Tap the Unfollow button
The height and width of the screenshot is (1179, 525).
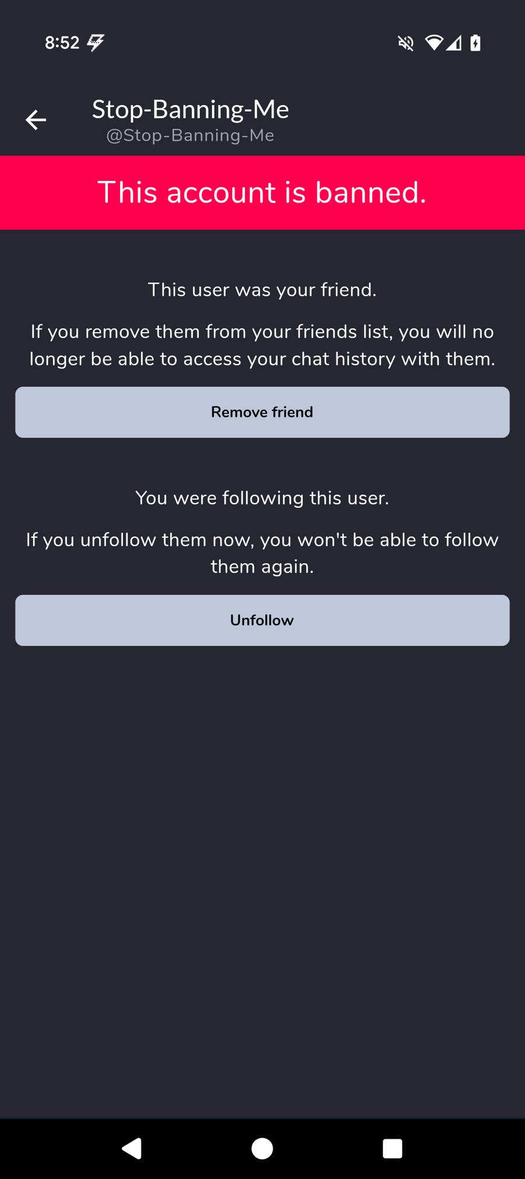(262, 620)
